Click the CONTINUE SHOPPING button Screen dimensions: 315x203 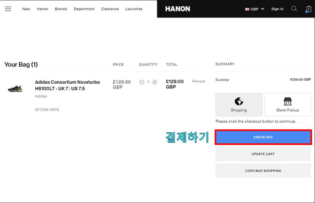pyautogui.click(x=263, y=171)
